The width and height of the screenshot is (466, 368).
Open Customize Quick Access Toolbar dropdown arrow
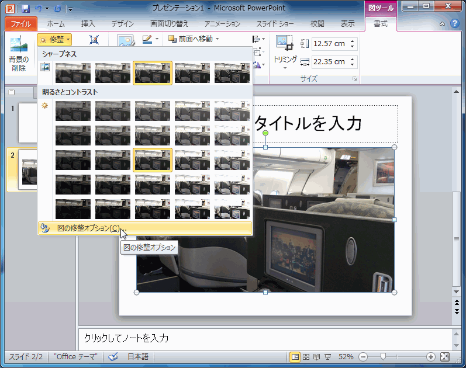70,9
